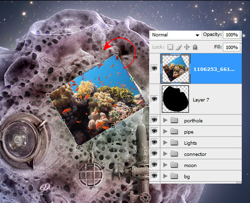The height and width of the screenshot is (203, 250).
Task: Click the lower-left edge midpoint transform handle
Action: click(x=63, y=120)
